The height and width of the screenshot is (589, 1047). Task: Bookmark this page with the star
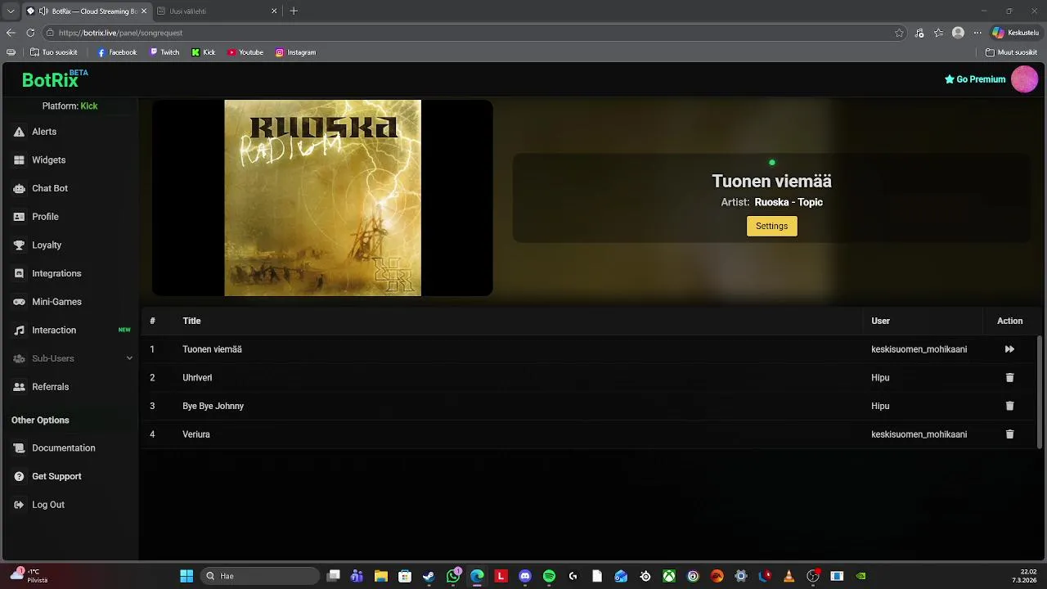point(899,33)
